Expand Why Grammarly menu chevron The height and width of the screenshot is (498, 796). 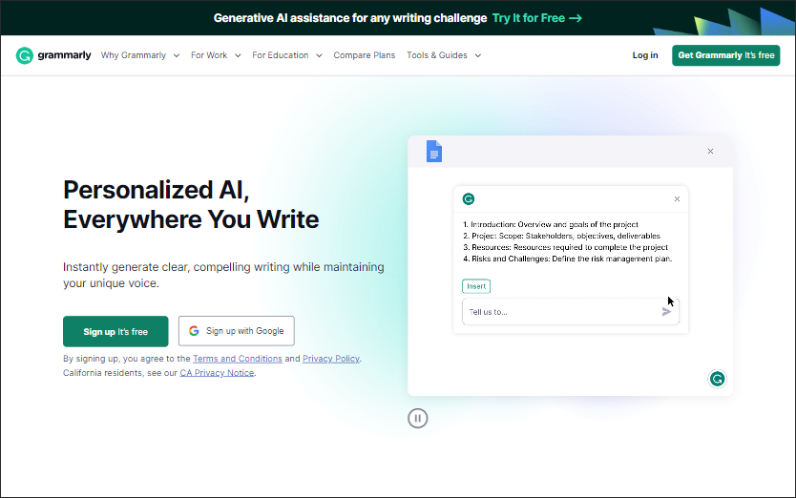click(x=177, y=56)
